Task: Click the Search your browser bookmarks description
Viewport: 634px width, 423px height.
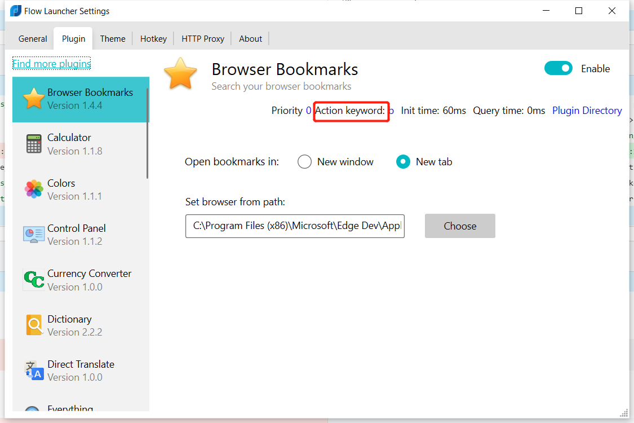Action: click(281, 86)
